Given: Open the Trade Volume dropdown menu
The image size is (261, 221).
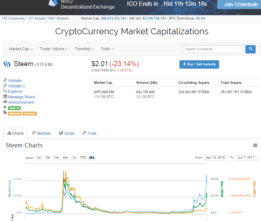Looking at the screenshot, I should point(53,49).
